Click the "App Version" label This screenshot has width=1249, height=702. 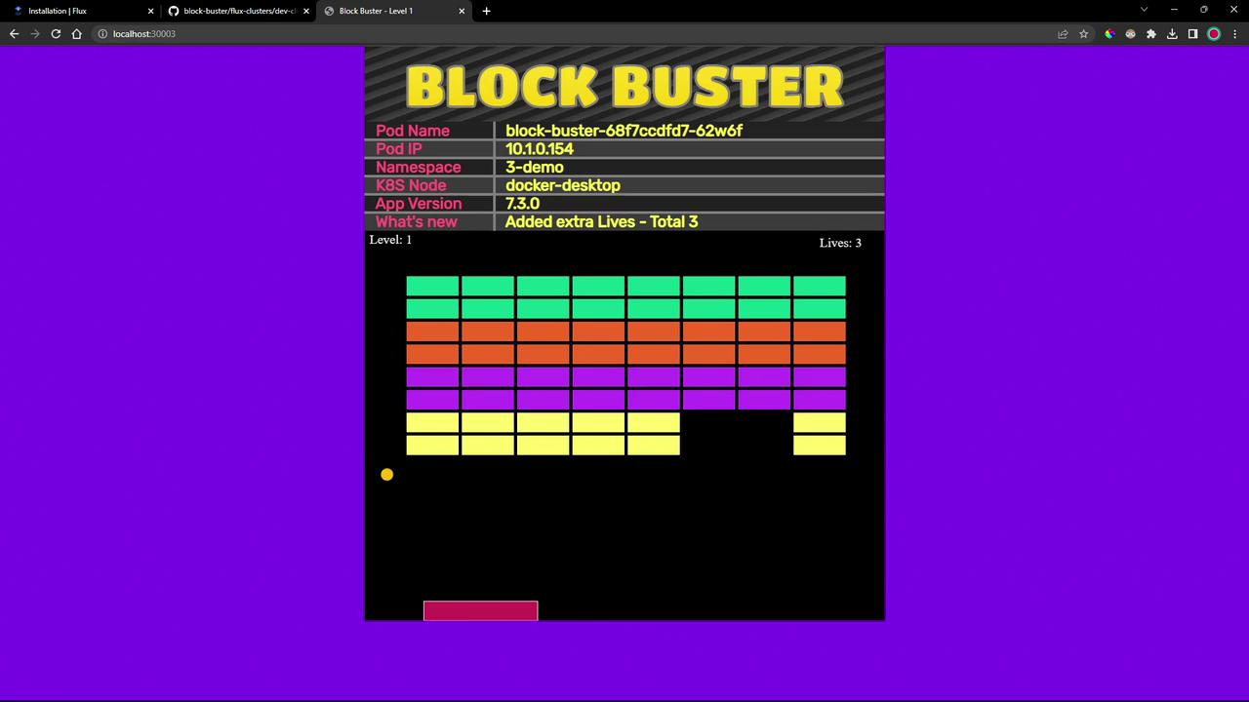[x=419, y=204]
